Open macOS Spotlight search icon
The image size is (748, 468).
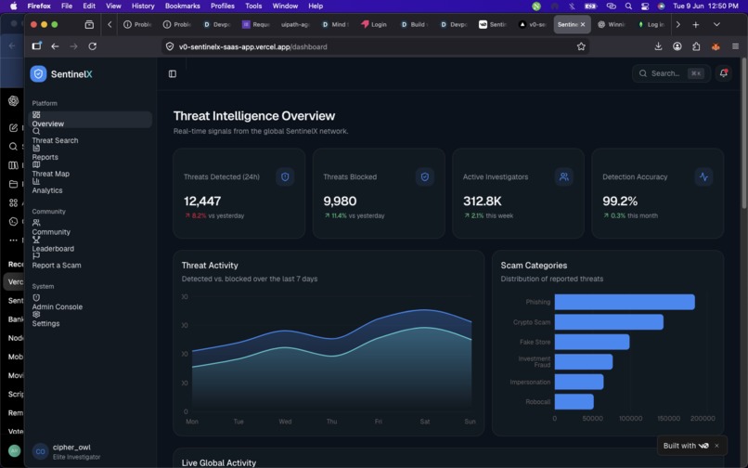click(628, 6)
